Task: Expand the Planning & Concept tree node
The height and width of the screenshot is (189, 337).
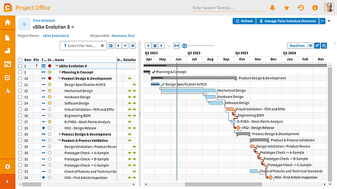Action: [60, 72]
